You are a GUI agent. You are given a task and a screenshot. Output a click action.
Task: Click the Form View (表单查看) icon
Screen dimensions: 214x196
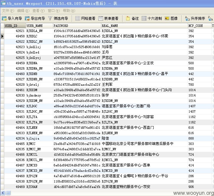click(101, 19)
